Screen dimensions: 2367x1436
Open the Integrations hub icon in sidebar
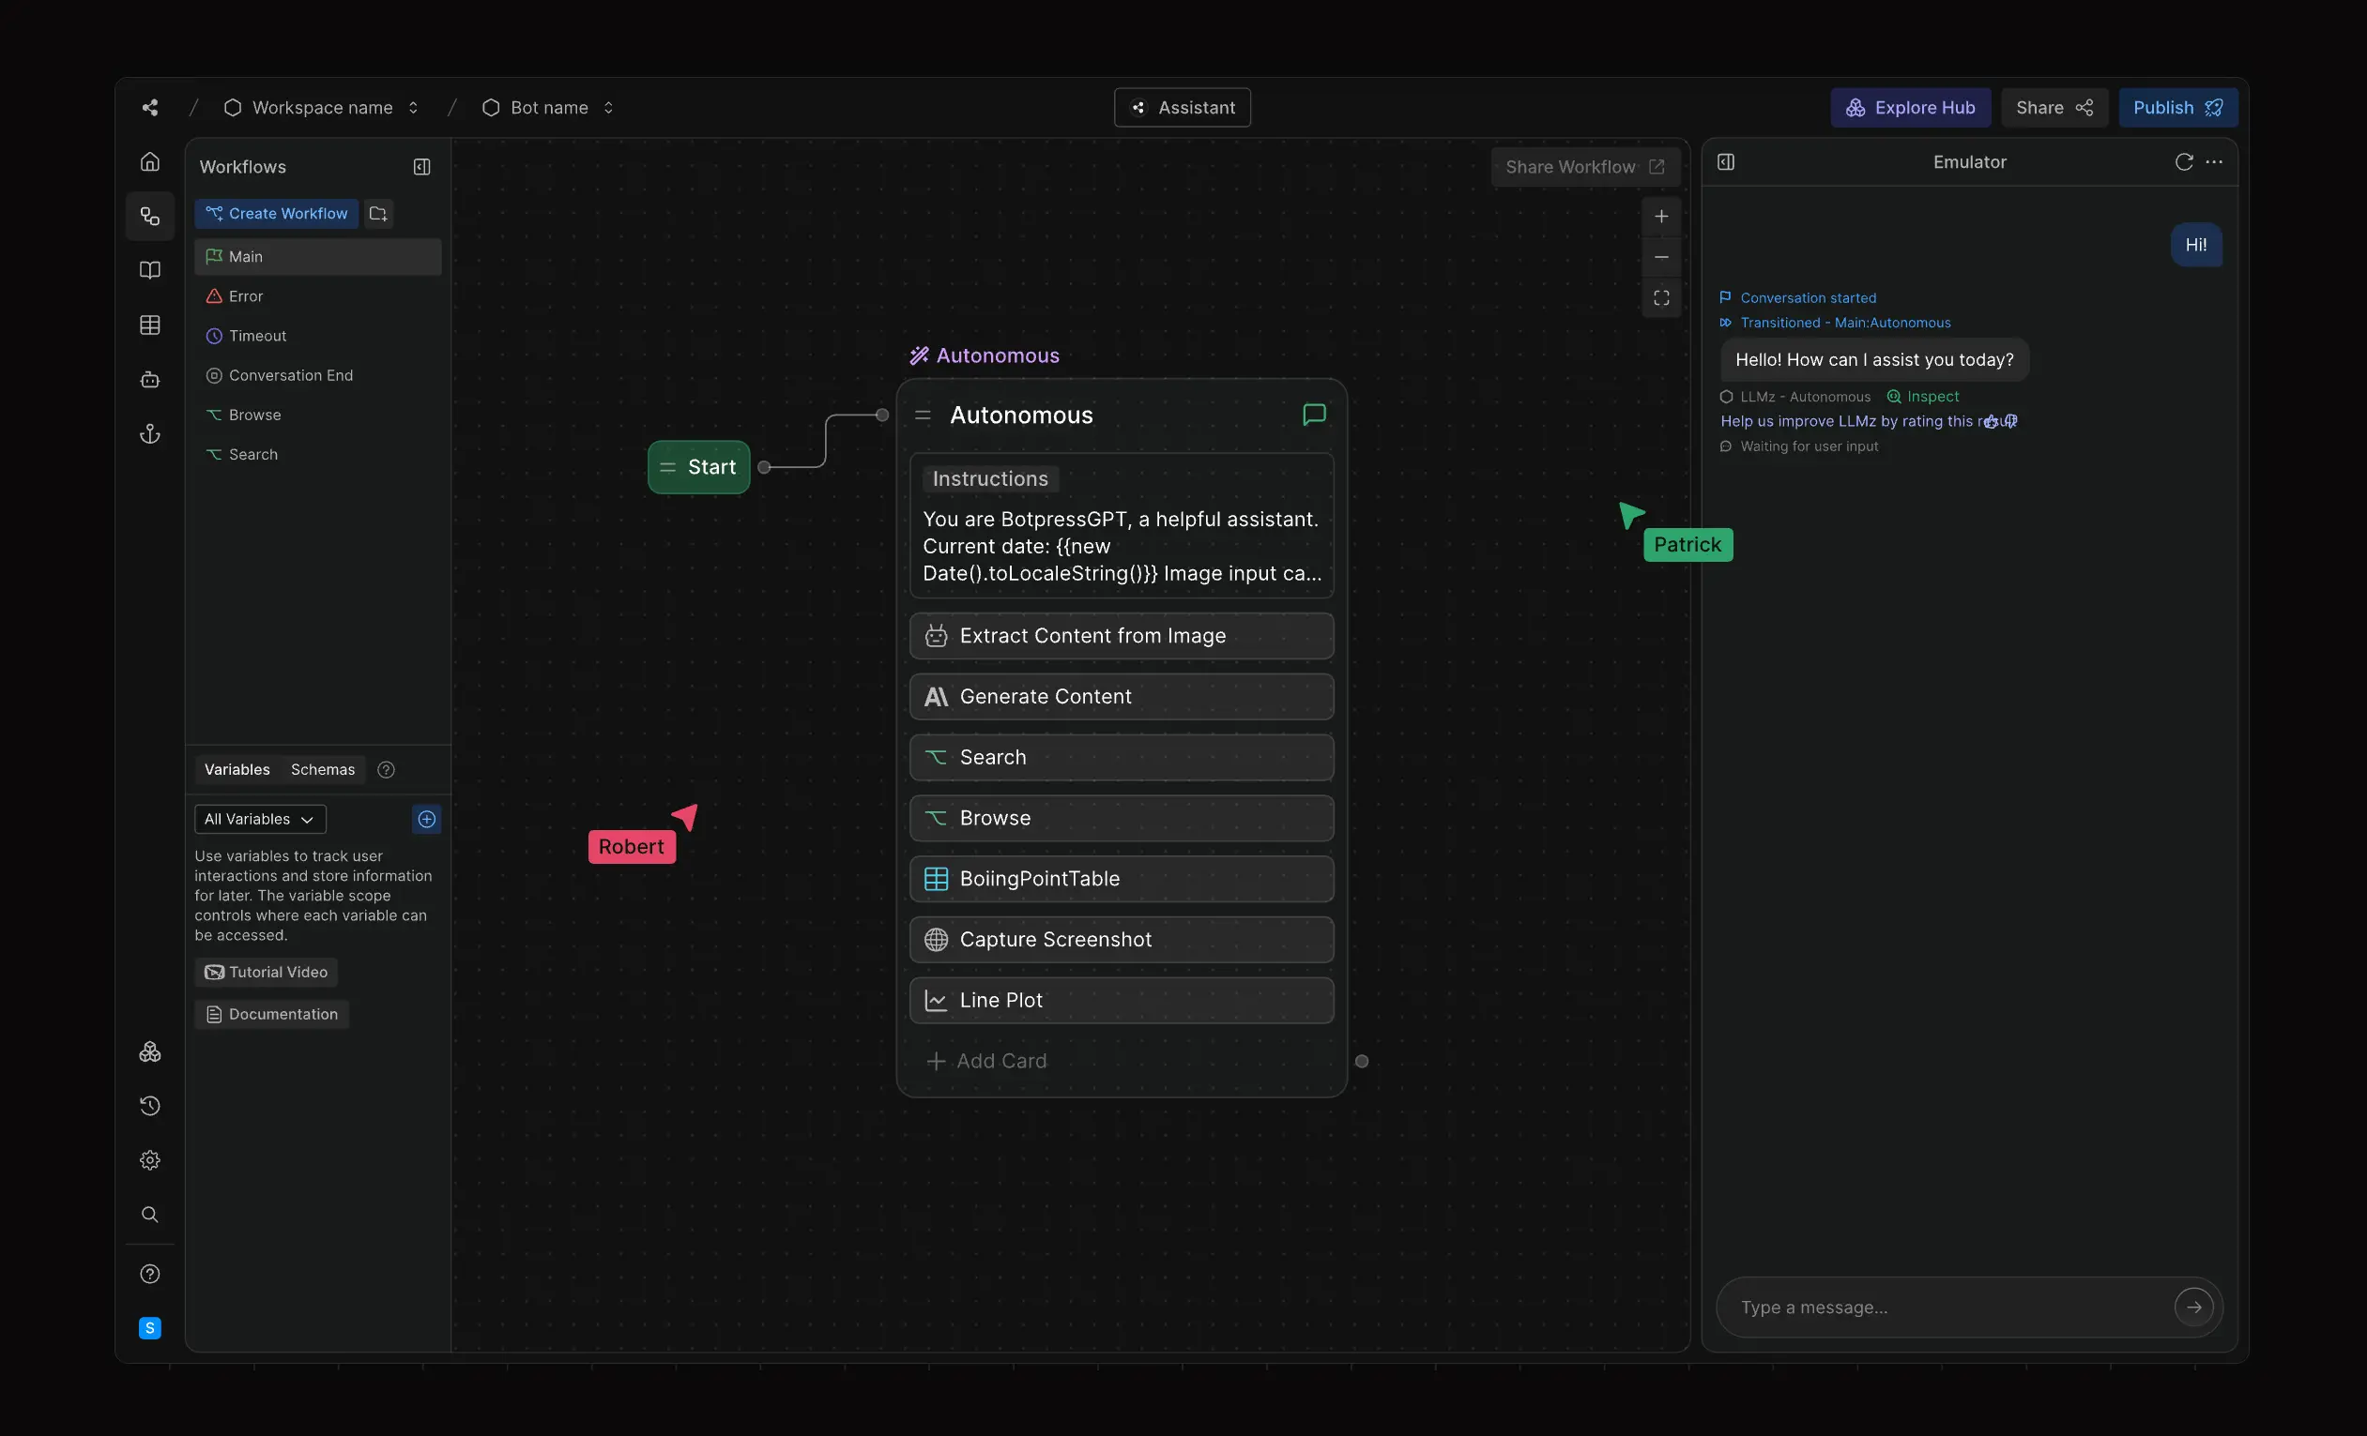(x=150, y=1052)
